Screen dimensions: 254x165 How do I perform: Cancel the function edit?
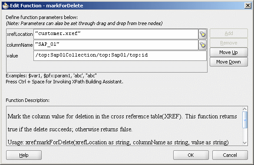tap(230, 155)
